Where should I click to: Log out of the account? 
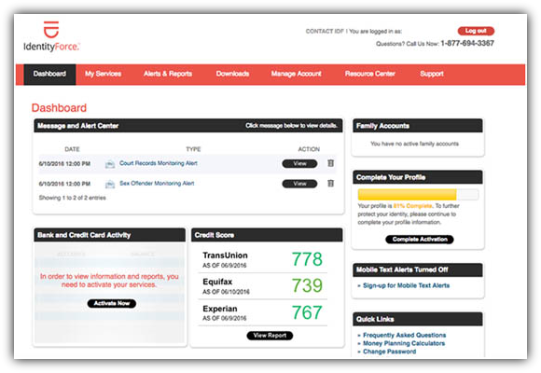pyautogui.click(x=476, y=31)
